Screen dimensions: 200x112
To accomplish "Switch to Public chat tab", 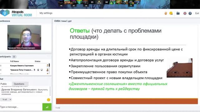I will tap(3, 84).
